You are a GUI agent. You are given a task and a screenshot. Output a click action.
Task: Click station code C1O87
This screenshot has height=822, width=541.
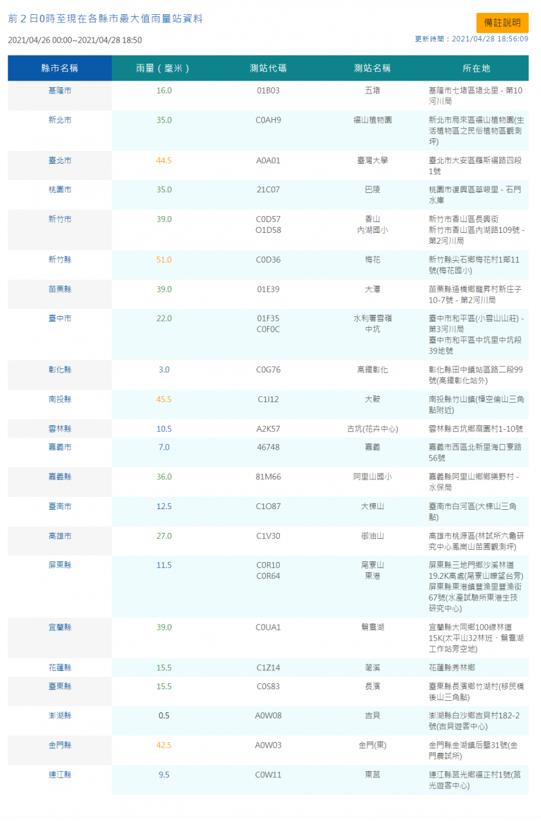coord(268,506)
